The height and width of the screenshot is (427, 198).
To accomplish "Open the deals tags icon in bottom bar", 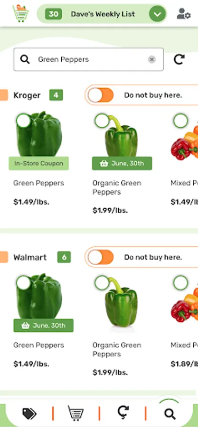I will 29,414.
